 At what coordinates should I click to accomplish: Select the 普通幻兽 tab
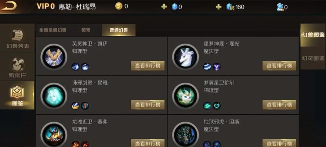tap(119, 30)
